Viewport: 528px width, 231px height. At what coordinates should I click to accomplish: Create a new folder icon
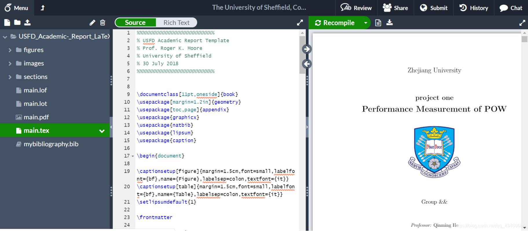(x=17, y=23)
